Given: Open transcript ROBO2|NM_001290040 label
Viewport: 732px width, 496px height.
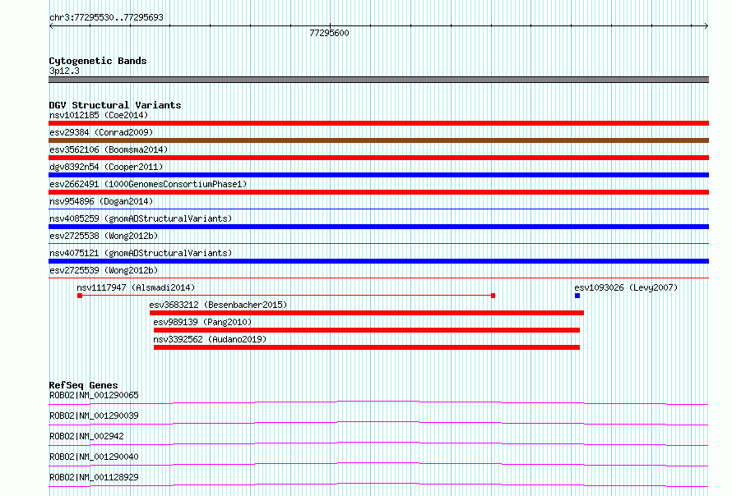Looking at the screenshot, I should 94,457.
